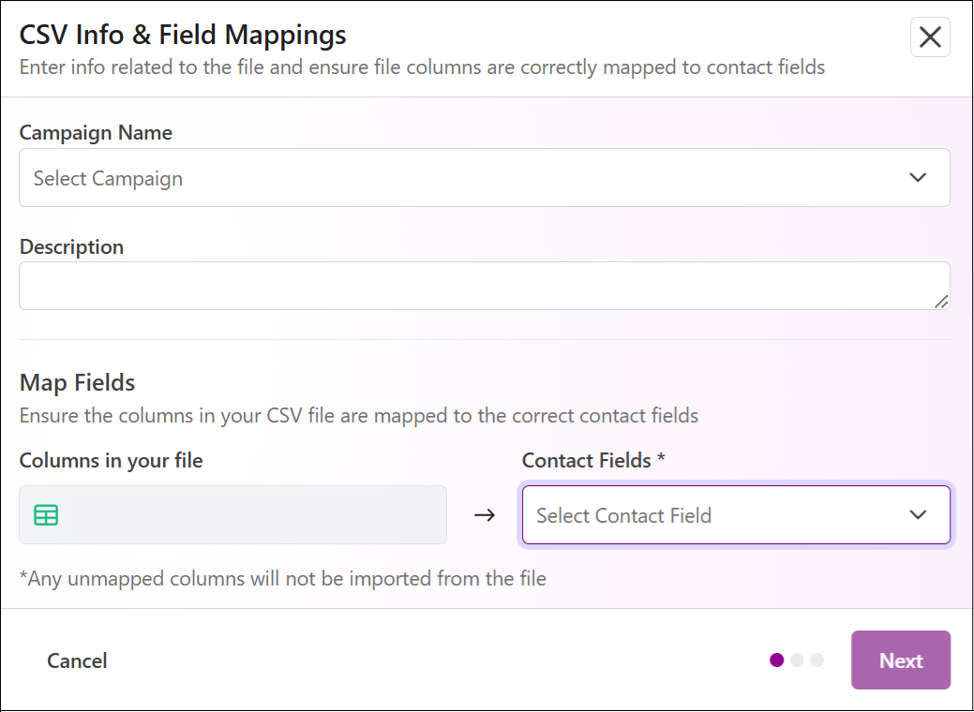Click the Campaign Name label
Screen dimensions: 974x712
pyautogui.click(x=96, y=132)
